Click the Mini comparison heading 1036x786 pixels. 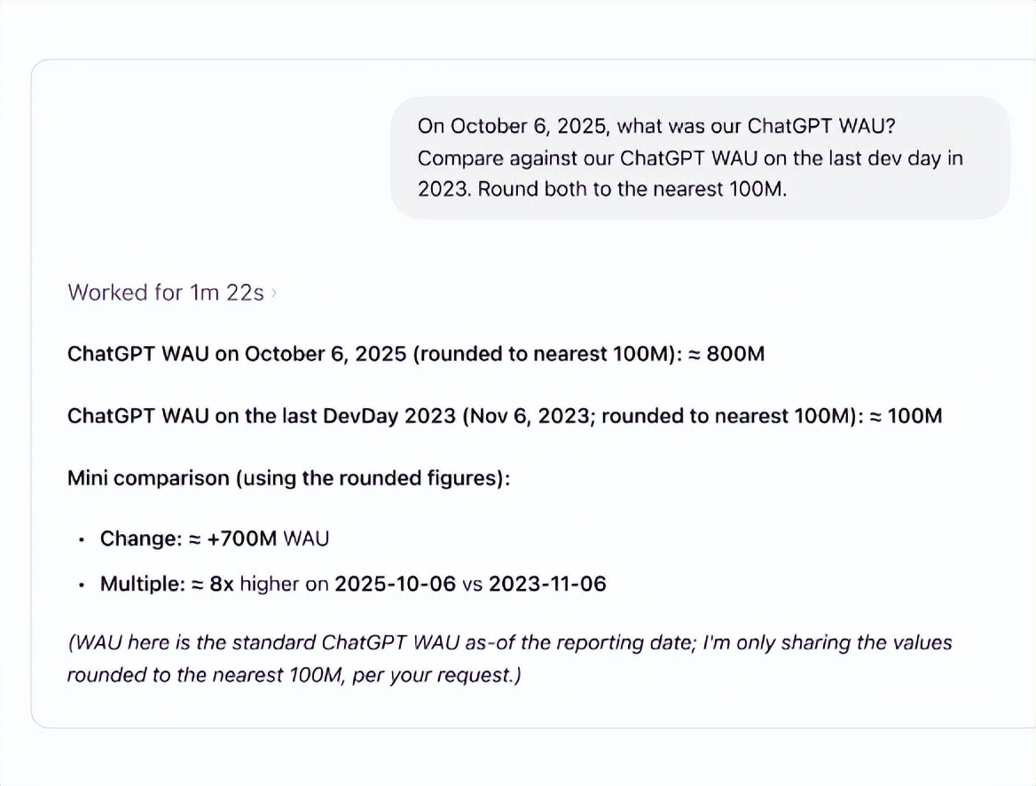pyautogui.click(x=289, y=478)
